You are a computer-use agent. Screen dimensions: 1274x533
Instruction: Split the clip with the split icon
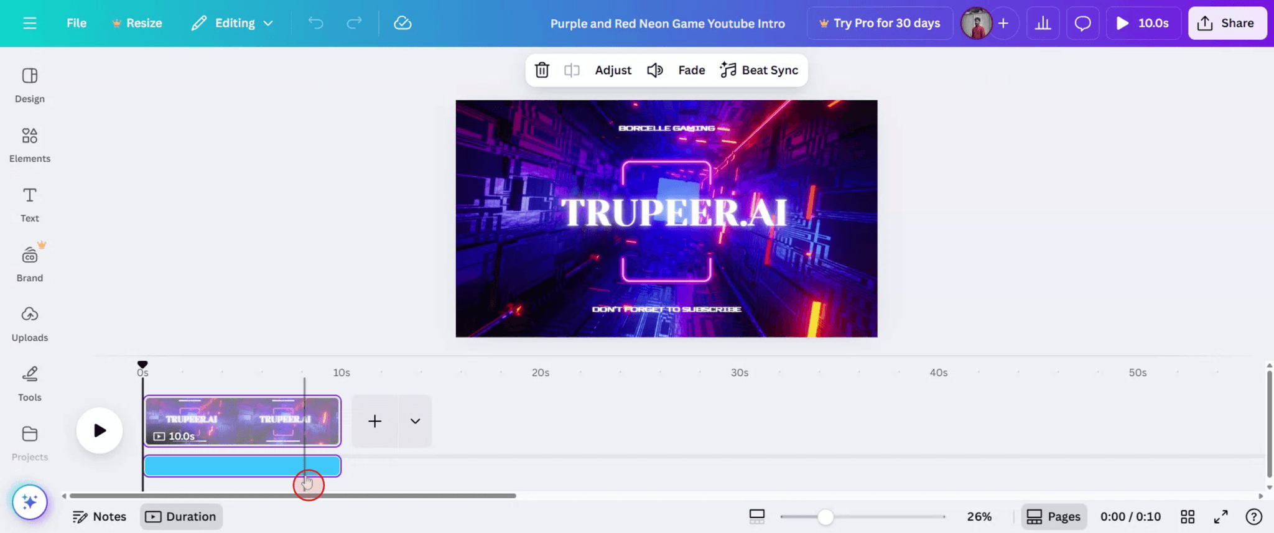[572, 70]
